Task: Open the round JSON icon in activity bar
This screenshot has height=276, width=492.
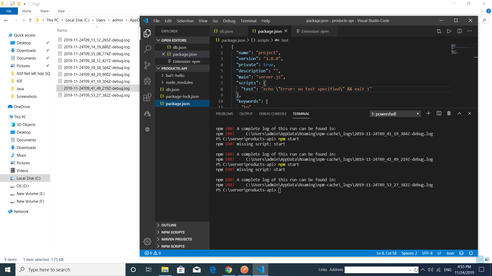Action: [x=147, y=129]
